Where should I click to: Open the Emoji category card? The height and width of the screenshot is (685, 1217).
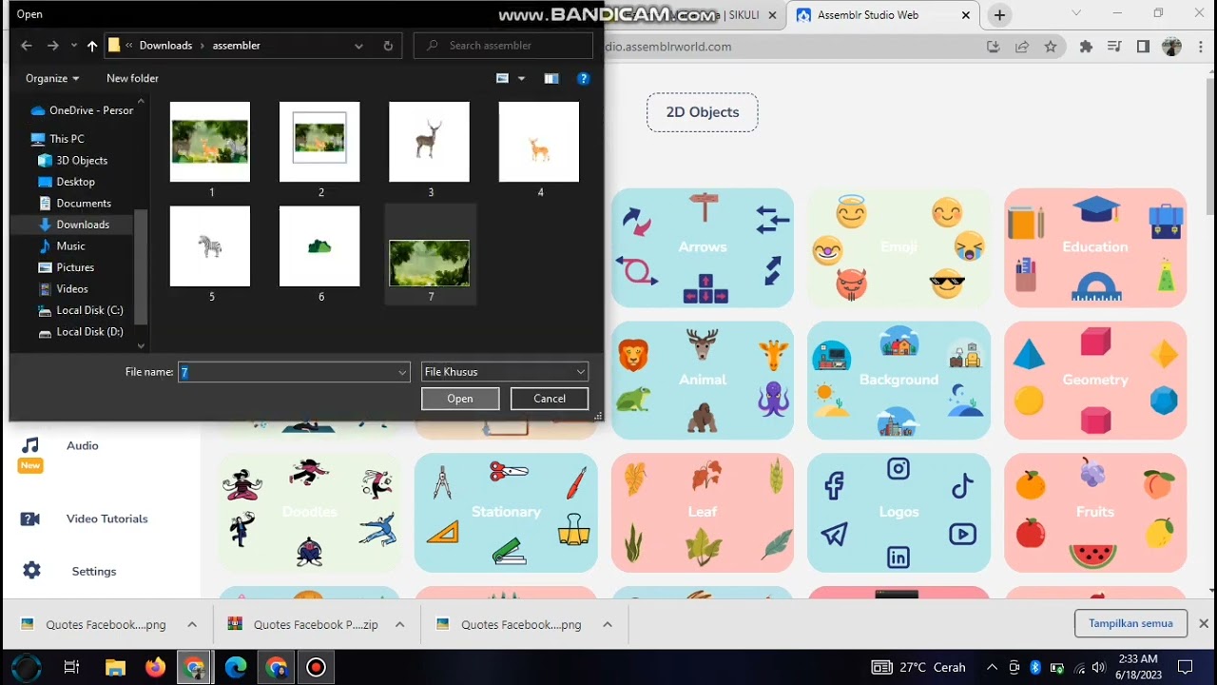click(898, 247)
